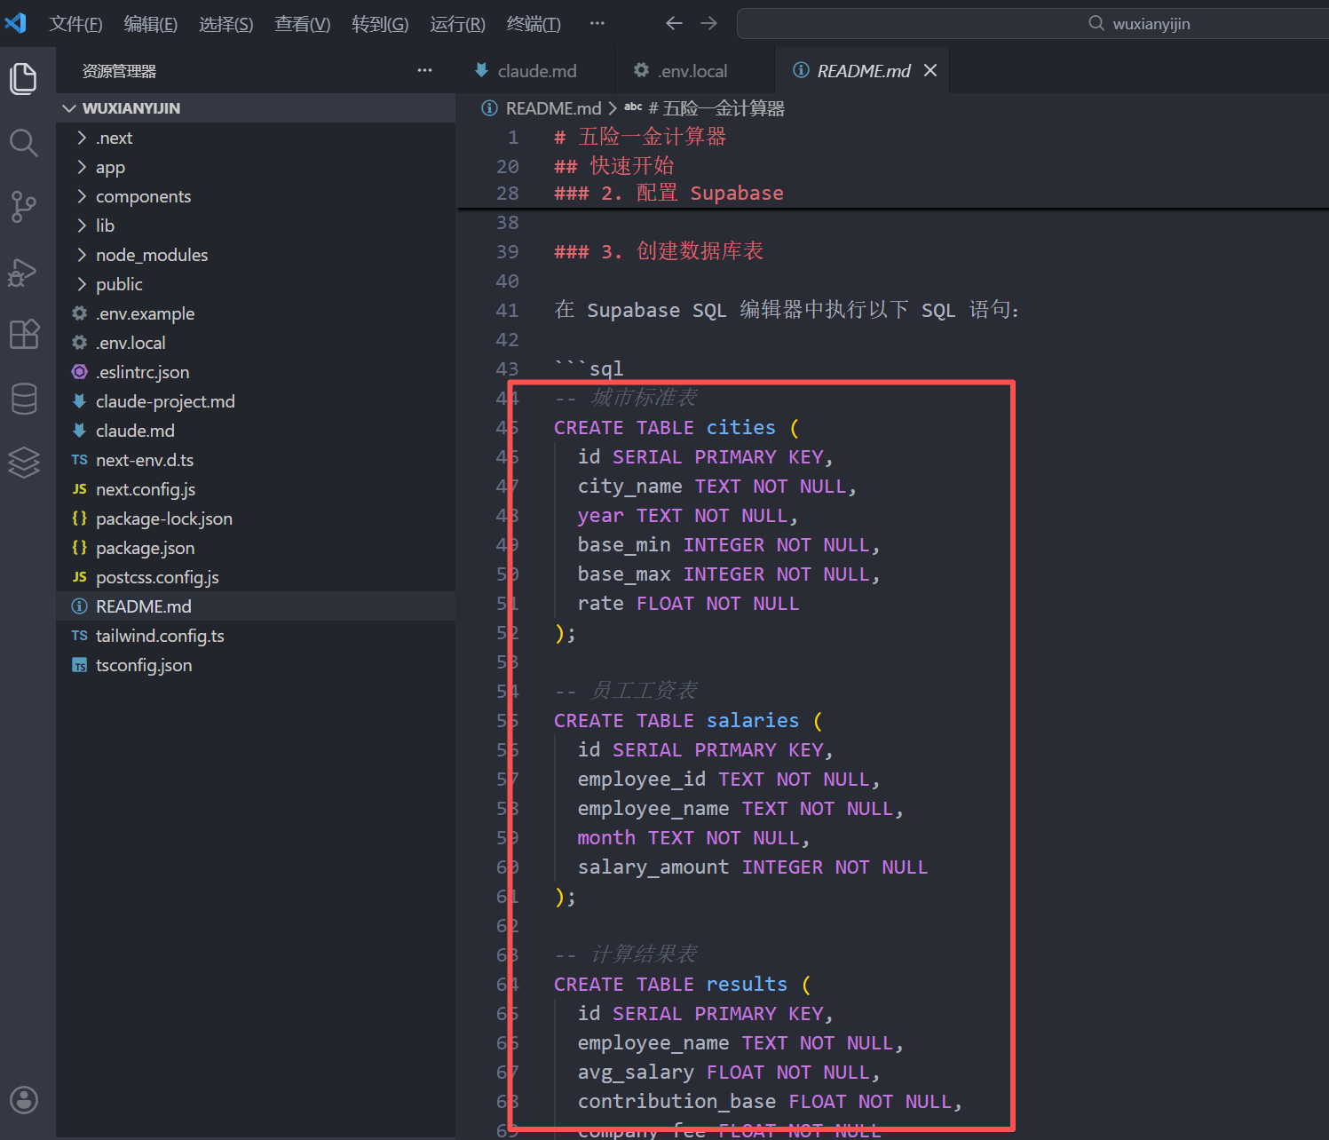Open the 查看(V) menu

pyautogui.click(x=303, y=24)
